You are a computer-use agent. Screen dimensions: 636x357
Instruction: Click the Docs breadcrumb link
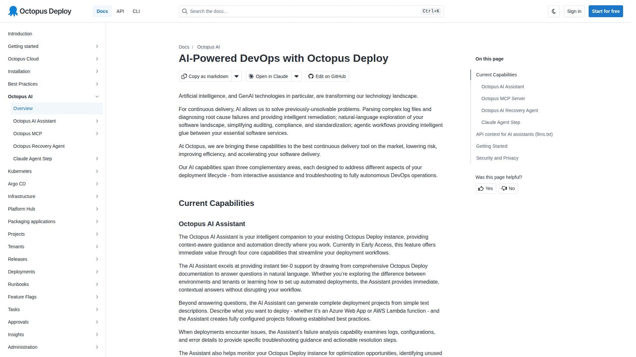click(x=184, y=47)
